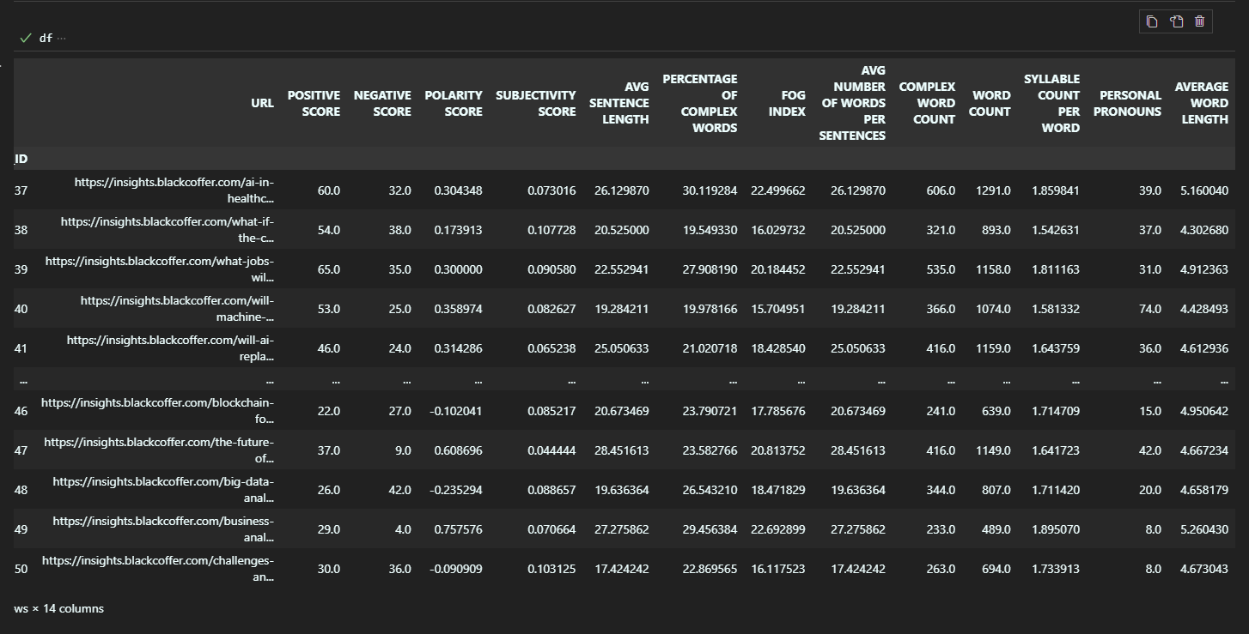
Task: Click the POSITIVE SCORE column header
Action: (x=314, y=103)
